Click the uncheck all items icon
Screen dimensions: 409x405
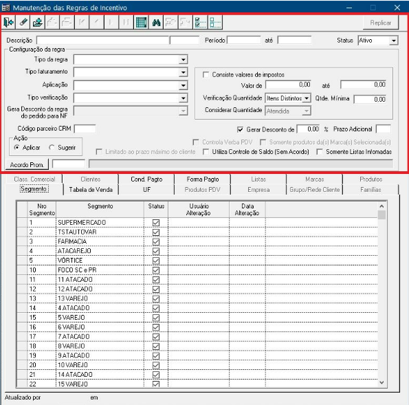click(215, 23)
